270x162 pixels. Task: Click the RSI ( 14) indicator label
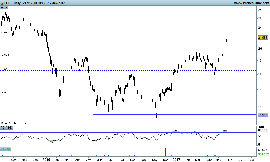coord(6,127)
